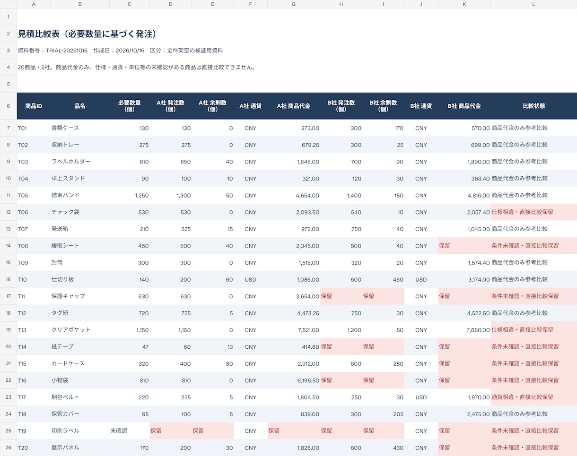The image size is (577, 456).
Task: Select the クリアポケット cell
Action: pos(80,330)
